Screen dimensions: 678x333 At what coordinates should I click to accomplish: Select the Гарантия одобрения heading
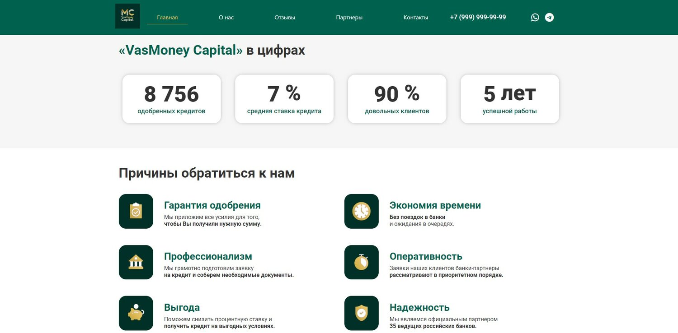tap(212, 205)
